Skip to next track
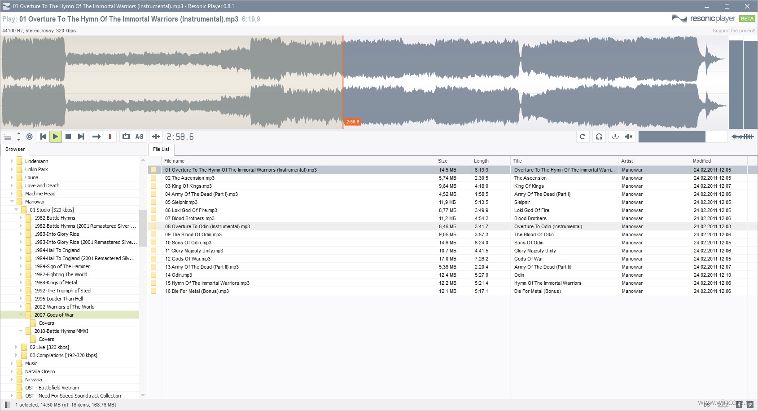The width and height of the screenshot is (758, 411). pos(81,137)
